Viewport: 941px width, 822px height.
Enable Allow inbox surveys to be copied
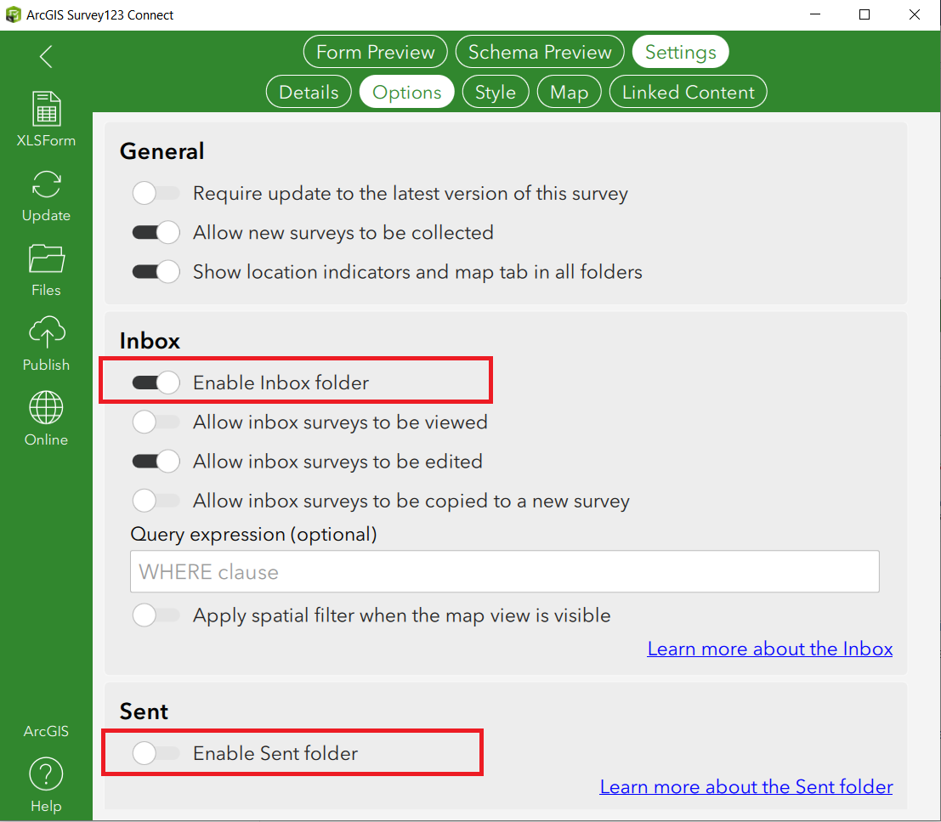click(156, 501)
